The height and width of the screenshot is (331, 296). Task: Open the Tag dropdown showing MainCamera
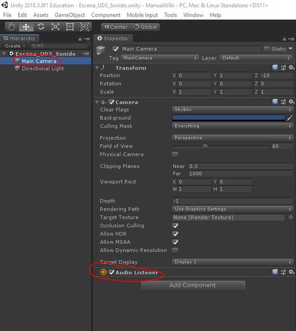pos(160,58)
